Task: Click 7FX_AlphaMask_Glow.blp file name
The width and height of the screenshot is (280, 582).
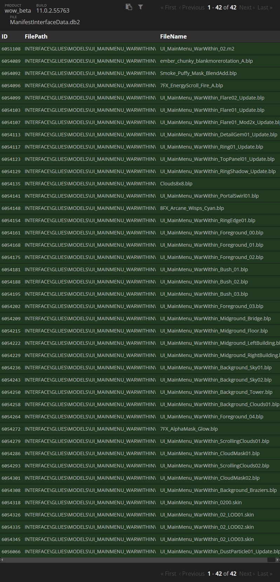Action: [189, 429]
